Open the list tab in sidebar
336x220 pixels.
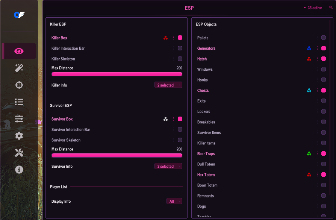point(19,102)
